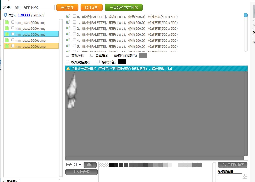Click the image frame icon for frame 3
Image resolution: width=255 pixels, height=182 pixels.
tap(68, 34)
